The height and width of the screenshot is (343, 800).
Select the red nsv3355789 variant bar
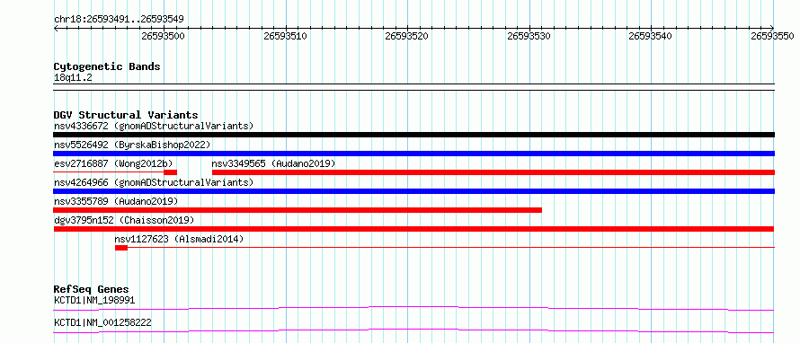(298, 210)
